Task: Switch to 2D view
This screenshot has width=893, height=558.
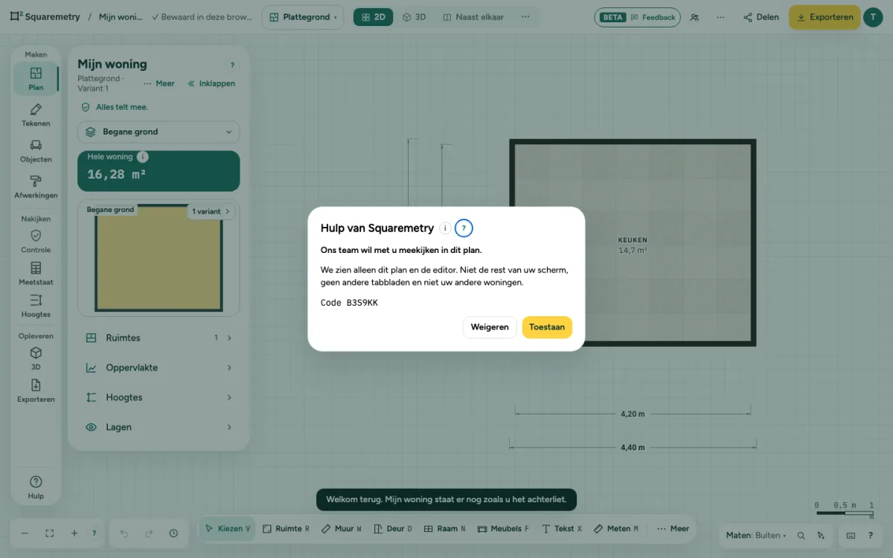Action: pos(374,17)
